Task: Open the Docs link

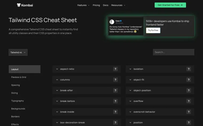Action: [x=106, y=5]
